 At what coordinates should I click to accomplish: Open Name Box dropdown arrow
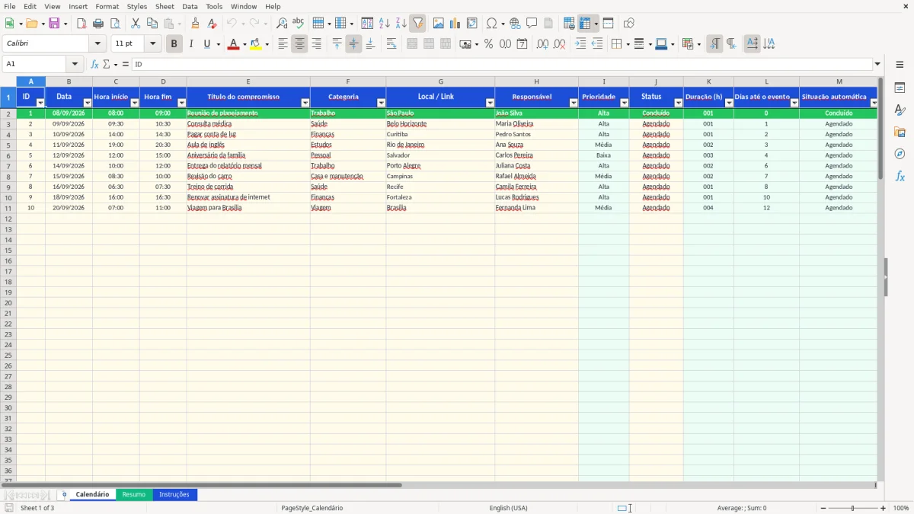pyautogui.click(x=75, y=65)
